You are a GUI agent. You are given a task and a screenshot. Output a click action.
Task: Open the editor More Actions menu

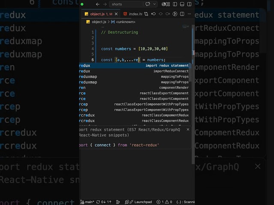click(x=189, y=14)
